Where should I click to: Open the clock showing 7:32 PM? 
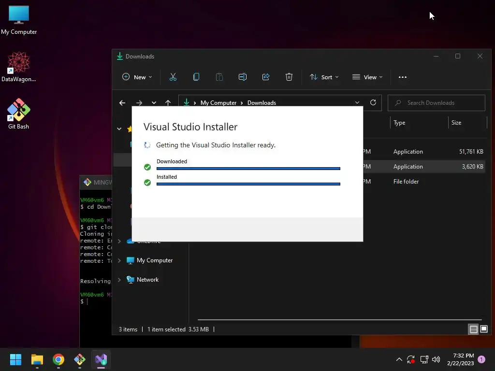tap(460, 359)
